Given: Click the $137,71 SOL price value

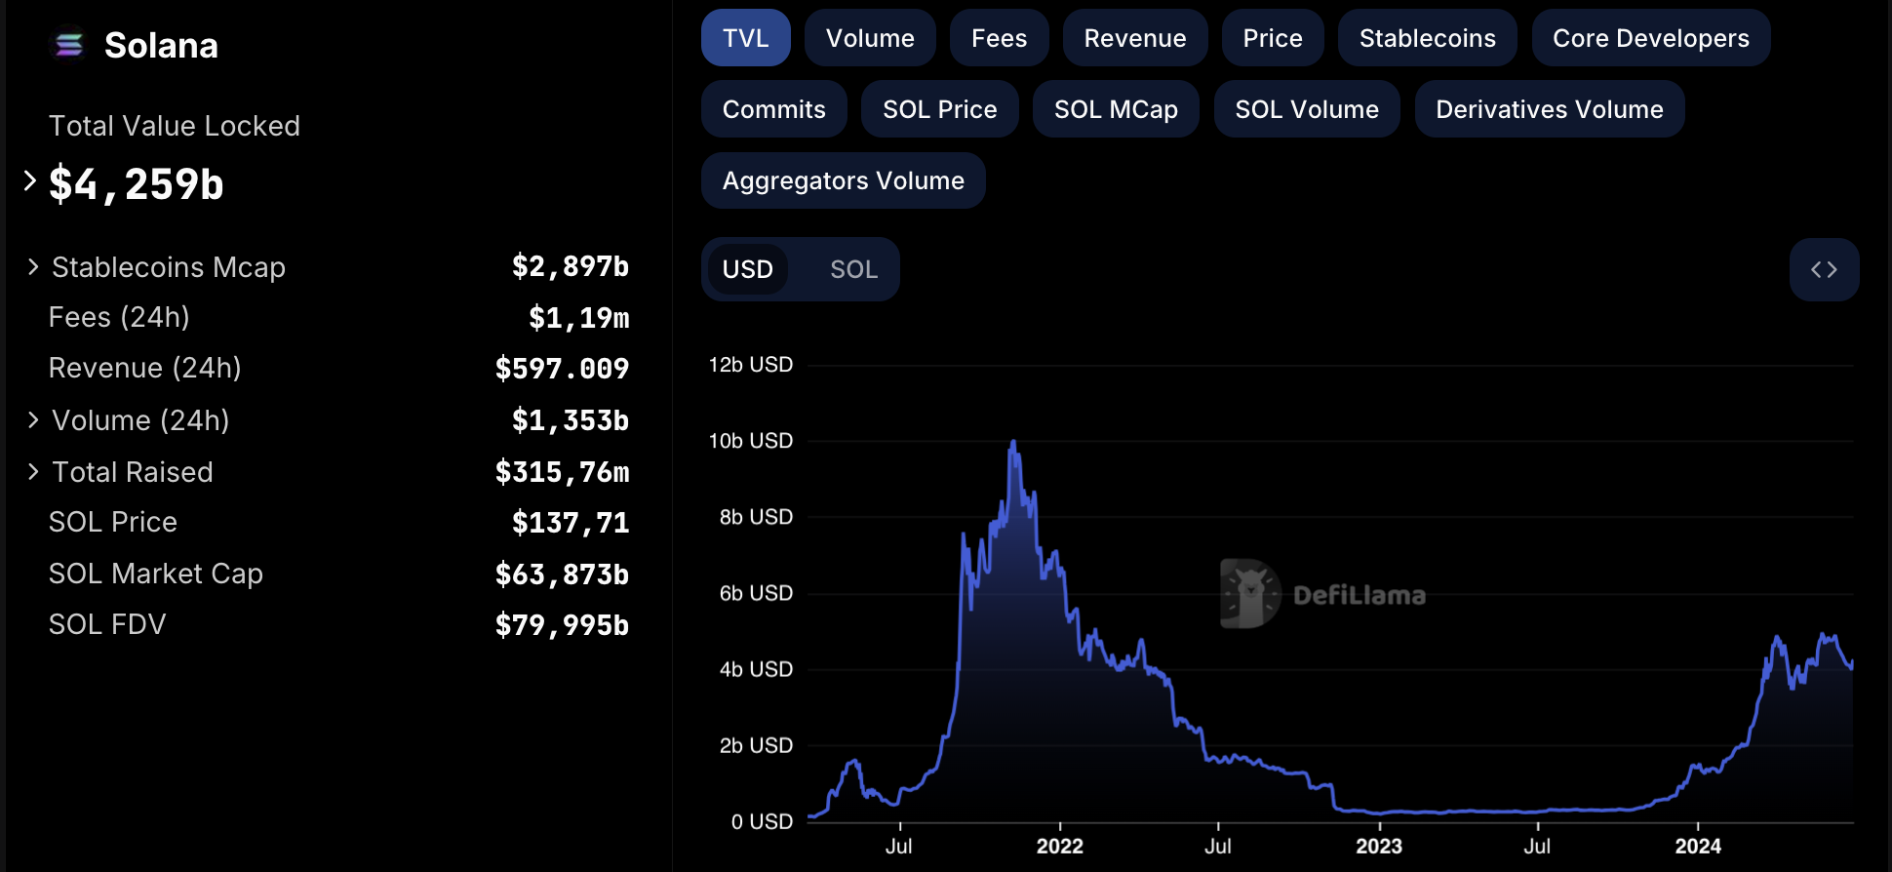Looking at the screenshot, I should click(571, 523).
